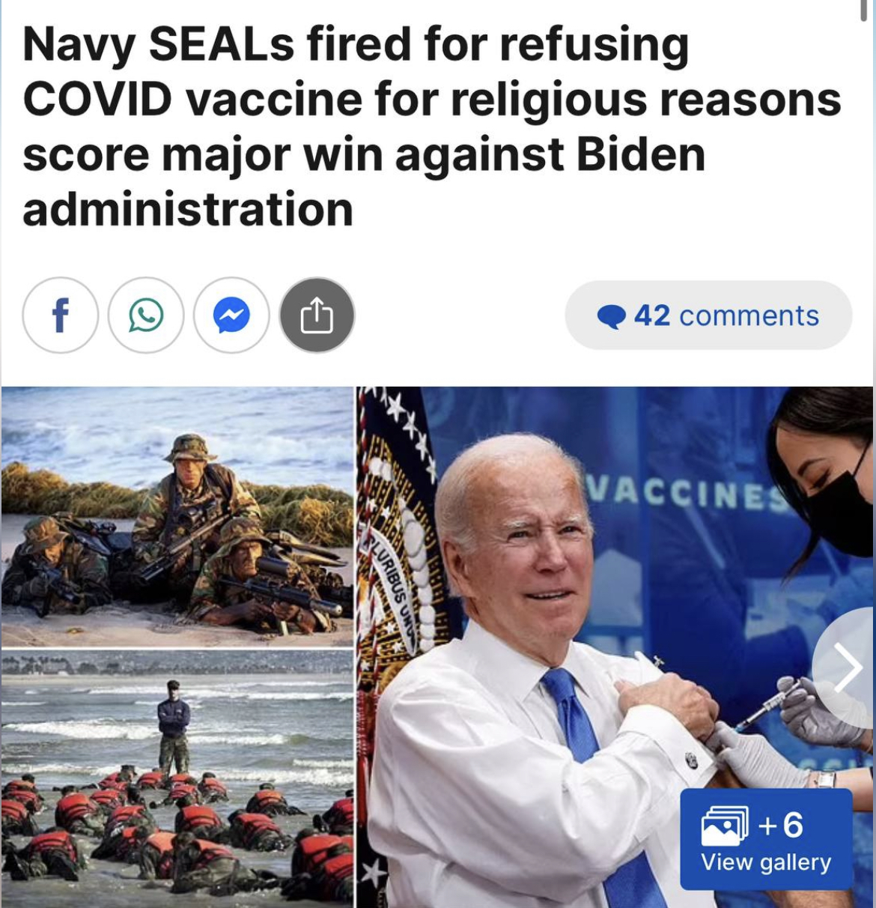Open the camouflaged SEALs with rifles photo
The height and width of the screenshot is (908, 876).
[177, 516]
